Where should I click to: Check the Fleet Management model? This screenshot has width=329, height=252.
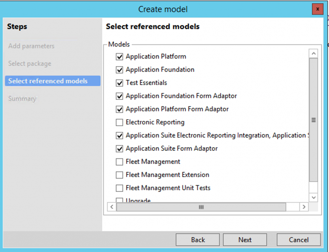[119, 162]
